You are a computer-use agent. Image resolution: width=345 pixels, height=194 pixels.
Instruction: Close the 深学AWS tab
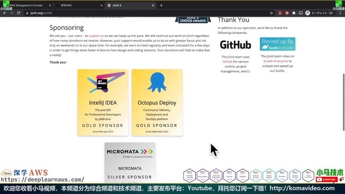coord(101,5)
